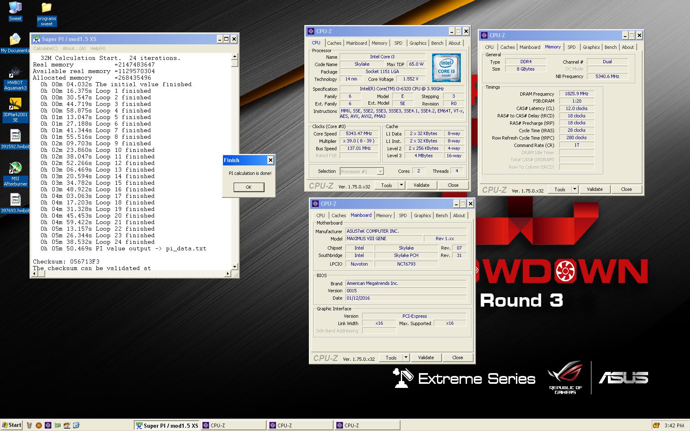Click the system tray icon beside the clock
The image size is (690, 431).
(x=656, y=426)
